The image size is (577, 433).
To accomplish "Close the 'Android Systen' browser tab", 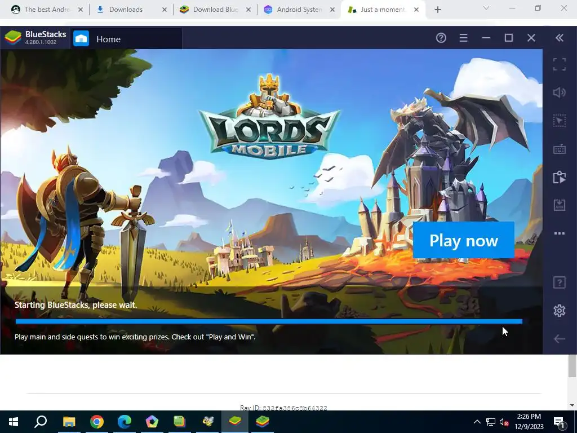I will coord(332,10).
